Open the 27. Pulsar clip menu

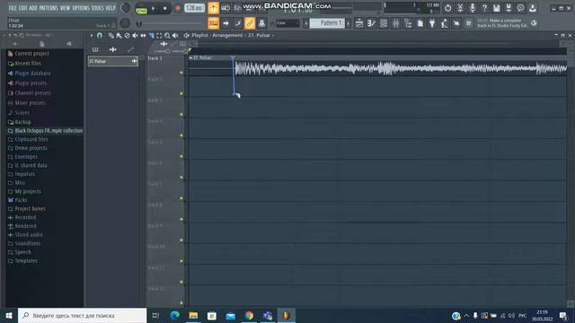point(191,57)
